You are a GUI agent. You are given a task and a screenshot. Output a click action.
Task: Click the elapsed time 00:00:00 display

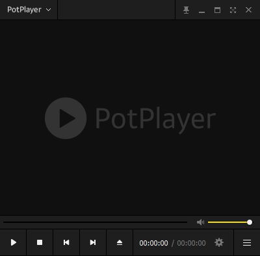[153, 243]
